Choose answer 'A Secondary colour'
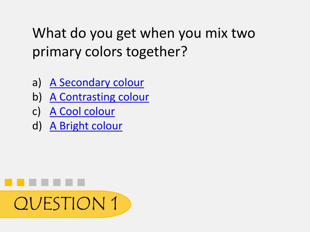Screen dimensions: 310x232 tap(97, 82)
